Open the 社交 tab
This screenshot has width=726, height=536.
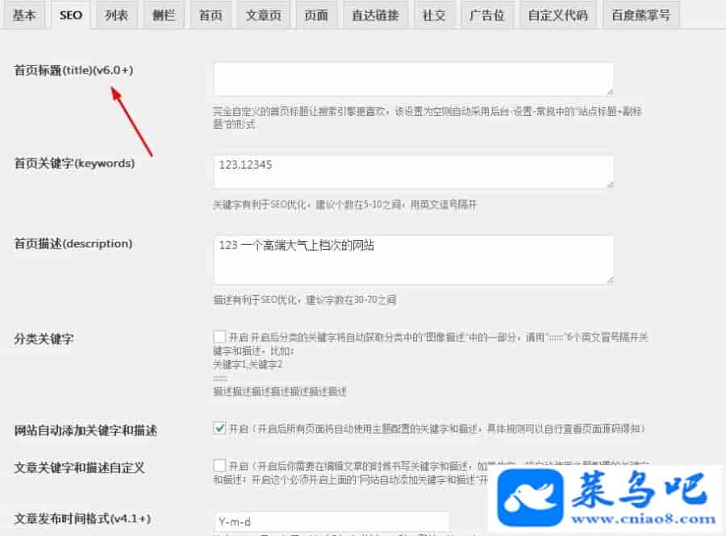click(x=434, y=15)
